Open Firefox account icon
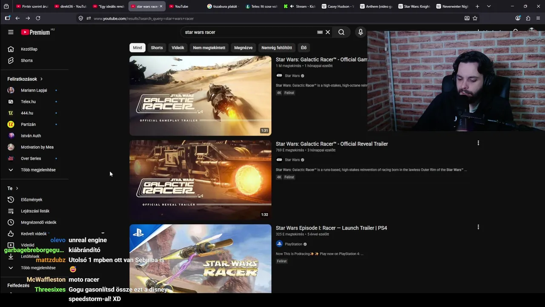Viewport: 545px width, 307px height. (518, 18)
